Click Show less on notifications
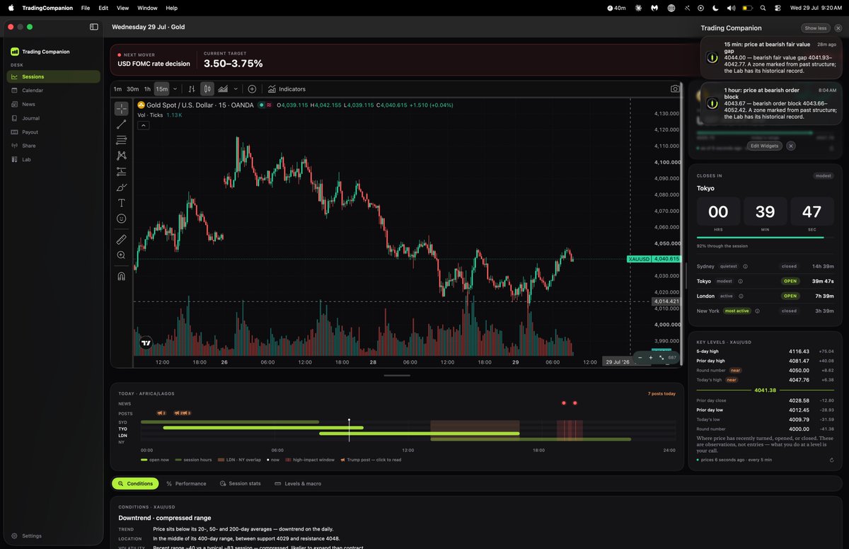Image resolution: width=849 pixels, height=549 pixels. [x=816, y=28]
